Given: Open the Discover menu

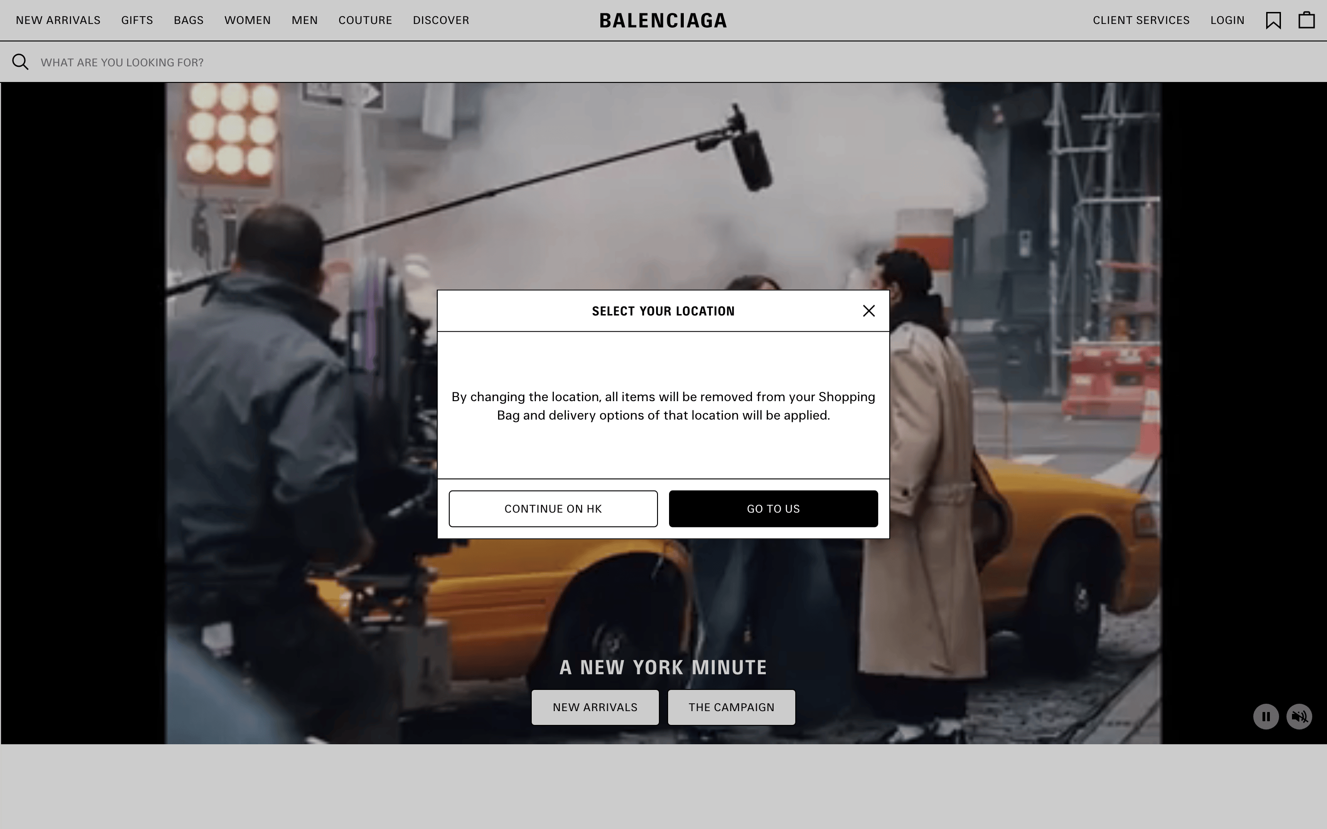Looking at the screenshot, I should [x=441, y=20].
